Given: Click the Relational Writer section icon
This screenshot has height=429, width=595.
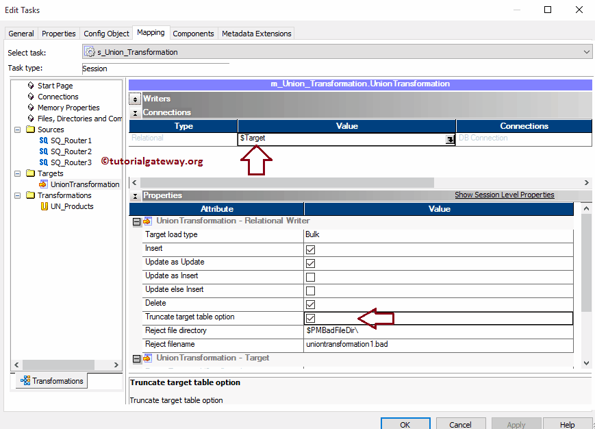Looking at the screenshot, I should [x=148, y=220].
